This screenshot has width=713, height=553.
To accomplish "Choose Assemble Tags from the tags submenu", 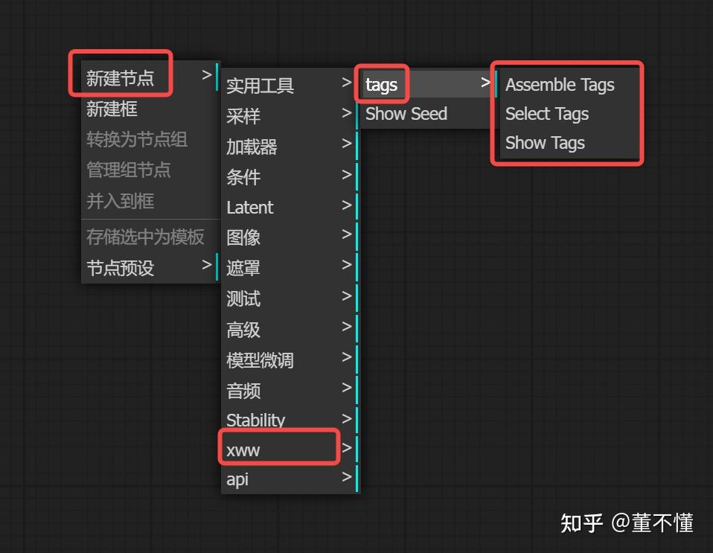I will click(x=560, y=84).
